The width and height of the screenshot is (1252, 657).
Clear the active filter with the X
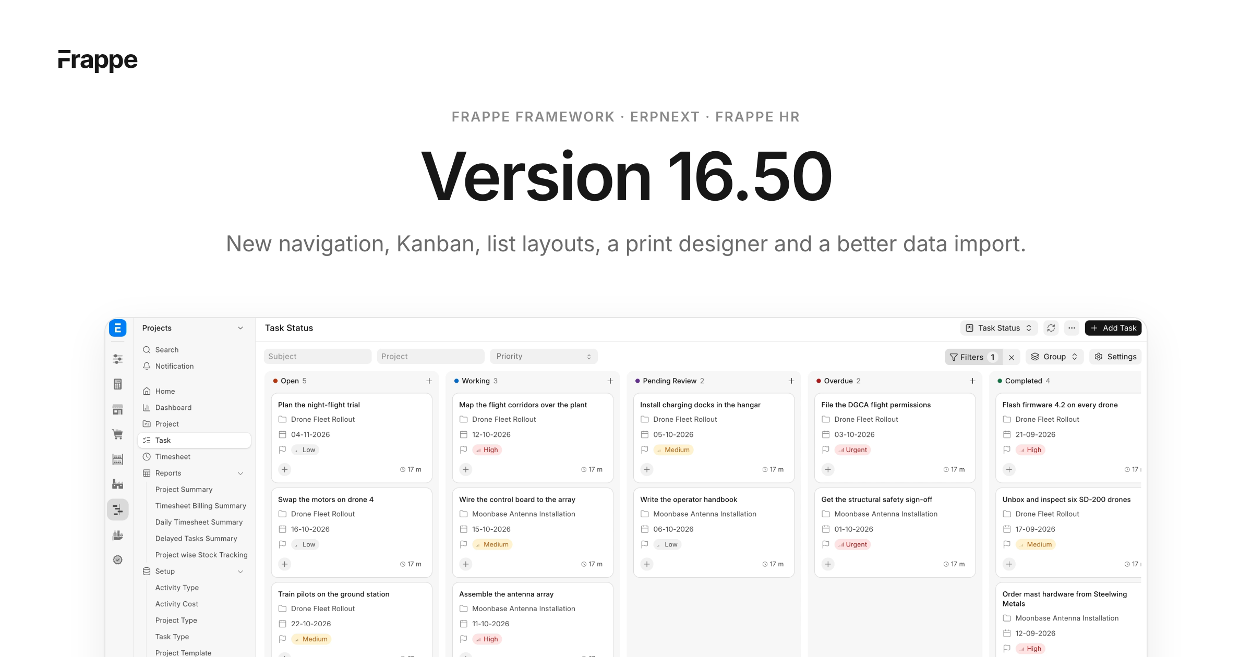1012,357
